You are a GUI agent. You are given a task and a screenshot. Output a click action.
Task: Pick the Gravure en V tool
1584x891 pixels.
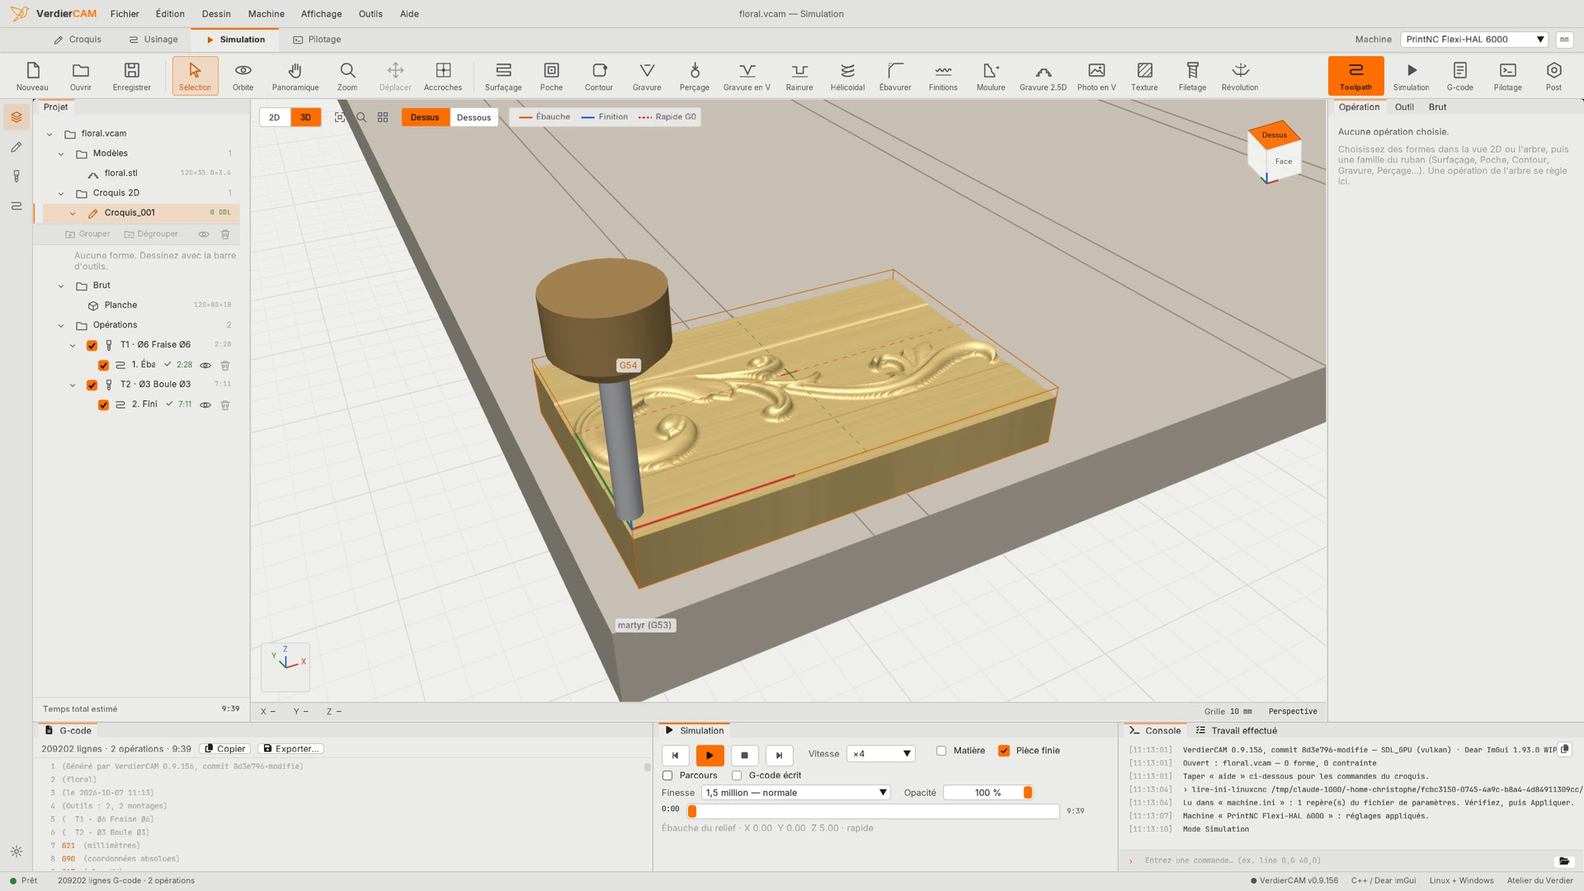pos(747,76)
